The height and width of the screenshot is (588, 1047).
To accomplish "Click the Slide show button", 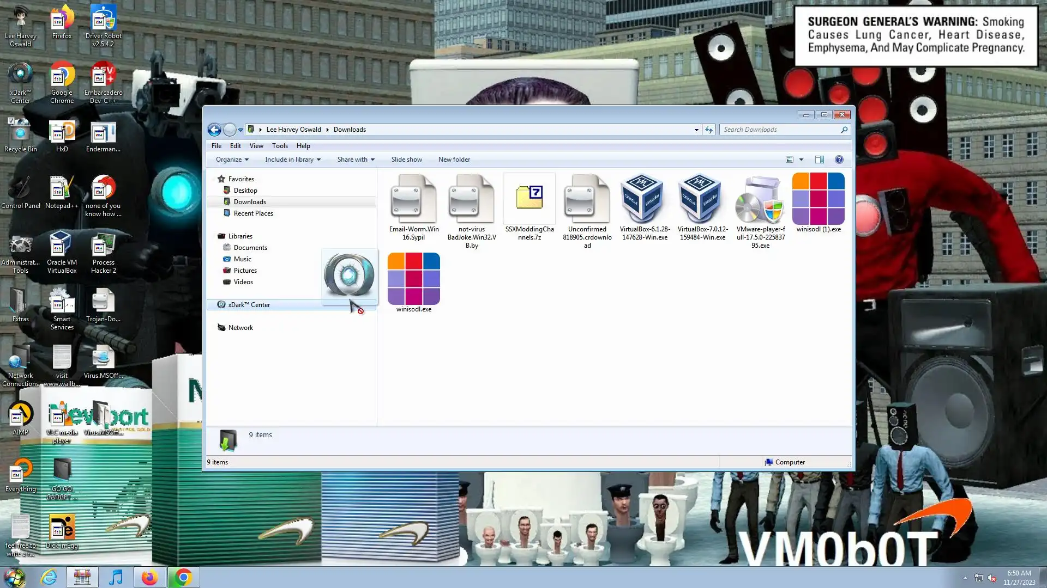I will click(x=406, y=160).
